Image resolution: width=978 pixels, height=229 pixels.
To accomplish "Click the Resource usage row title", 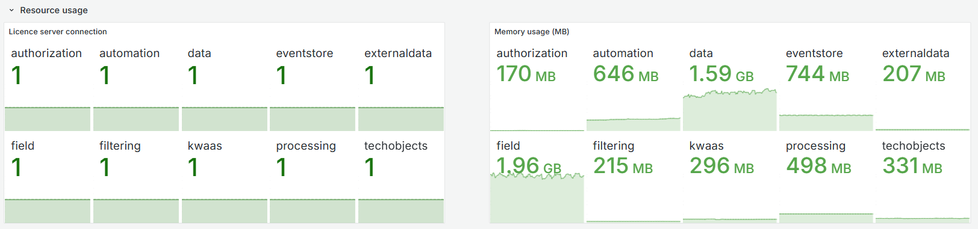I will pos(54,10).
